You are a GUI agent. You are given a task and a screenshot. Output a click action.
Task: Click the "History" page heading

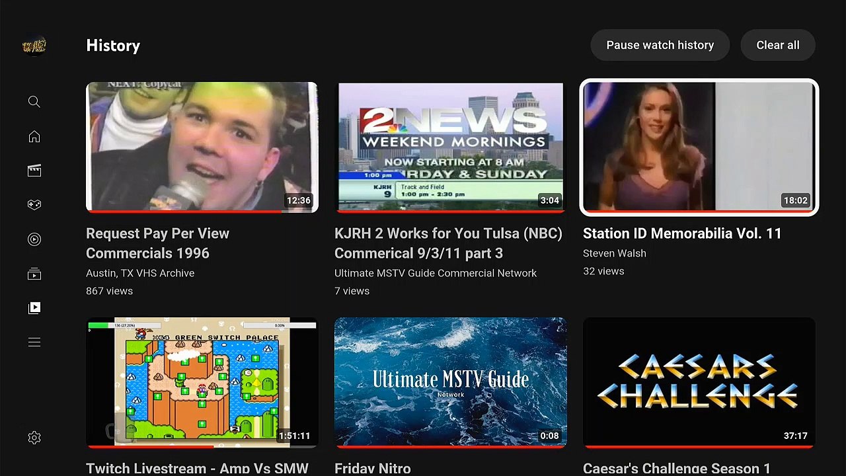(113, 46)
